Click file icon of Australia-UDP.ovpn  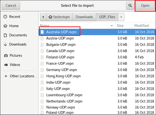(x=42, y=32)
